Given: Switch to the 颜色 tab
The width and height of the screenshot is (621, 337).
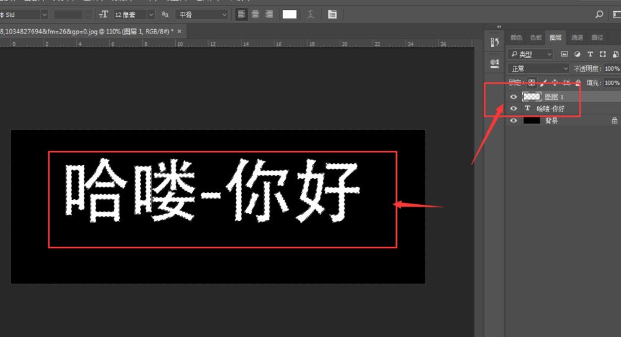Looking at the screenshot, I should (x=516, y=38).
